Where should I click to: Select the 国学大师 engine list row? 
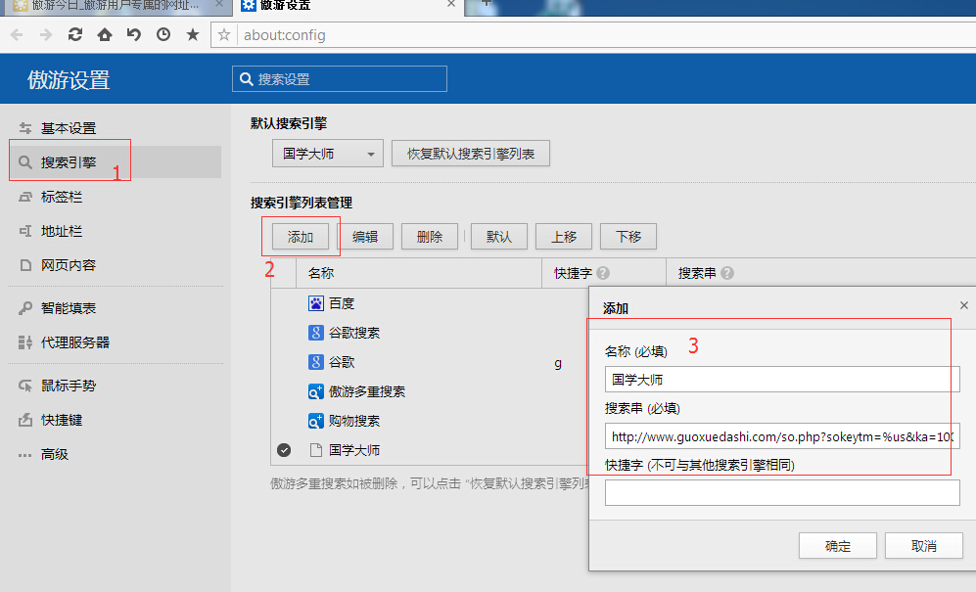tap(430, 450)
